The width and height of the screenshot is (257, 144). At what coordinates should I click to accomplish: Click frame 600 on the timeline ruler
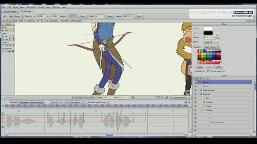click(x=122, y=106)
